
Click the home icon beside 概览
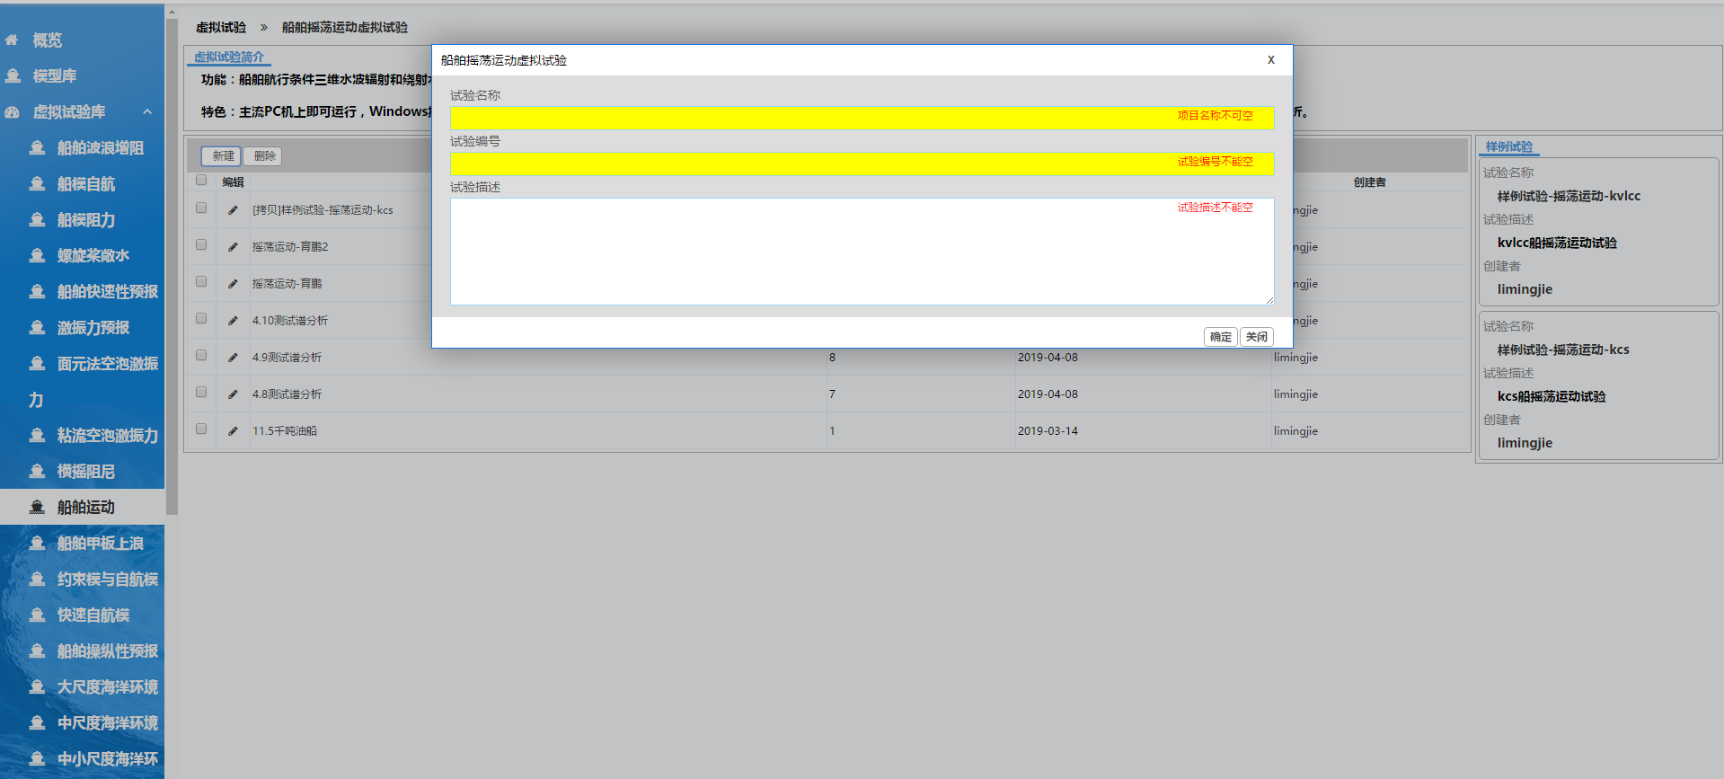point(13,40)
